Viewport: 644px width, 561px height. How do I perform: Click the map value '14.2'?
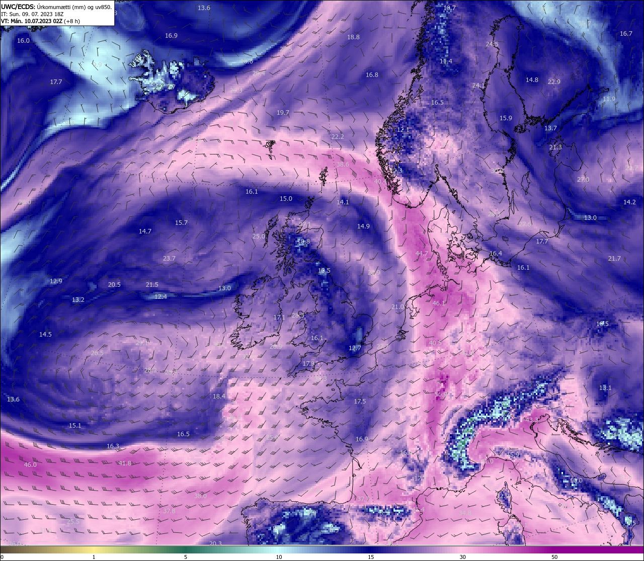pyautogui.click(x=629, y=202)
